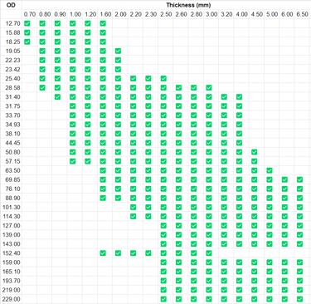Click checkbox at OD 101.30, thickness 2.20
This screenshot has height=304, width=311.
[x=134, y=207]
